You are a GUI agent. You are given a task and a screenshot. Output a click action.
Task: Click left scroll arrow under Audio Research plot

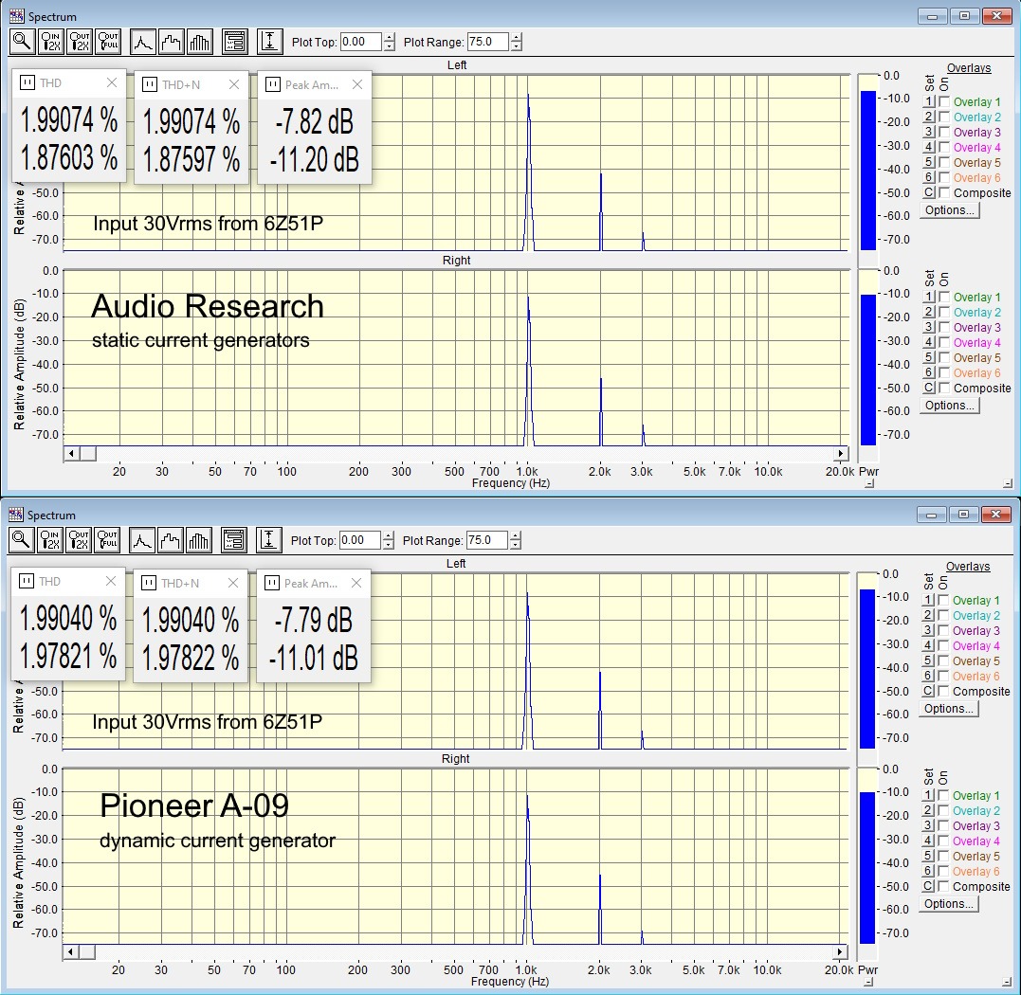coord(72,454)
